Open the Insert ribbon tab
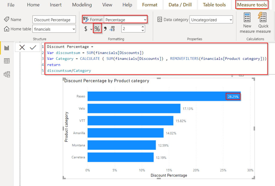 coord(56,5)
